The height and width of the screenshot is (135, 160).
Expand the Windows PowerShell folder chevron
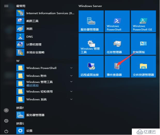coord(71,68)
